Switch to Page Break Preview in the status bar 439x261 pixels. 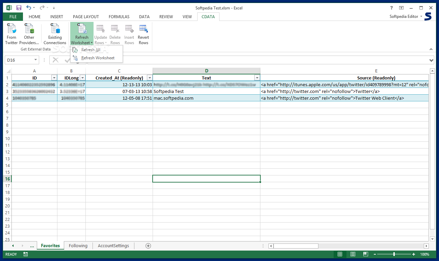[366, 254]
